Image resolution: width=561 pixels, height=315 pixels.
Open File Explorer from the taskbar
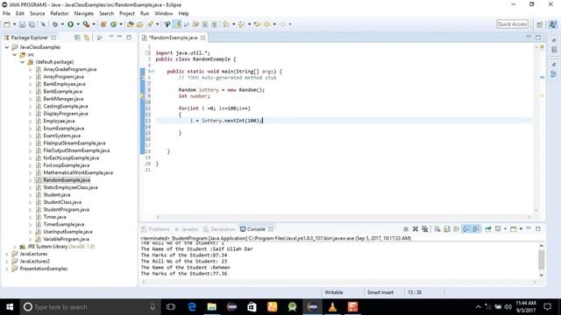coord(212,307)
